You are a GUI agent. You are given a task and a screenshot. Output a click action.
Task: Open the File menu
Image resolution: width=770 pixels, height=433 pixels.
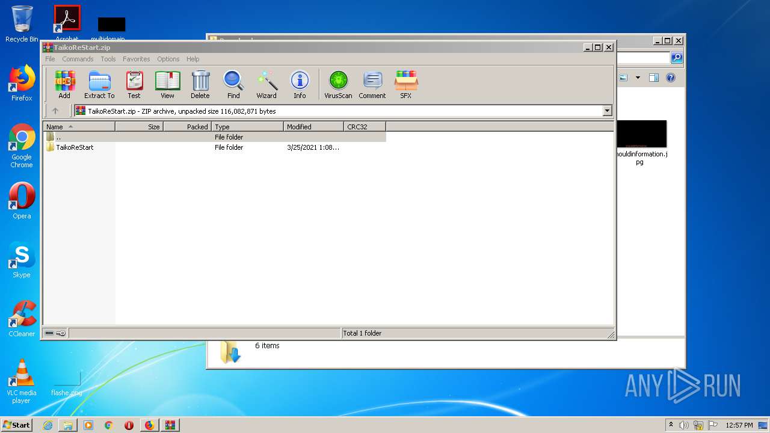click(x=50, y=59)
